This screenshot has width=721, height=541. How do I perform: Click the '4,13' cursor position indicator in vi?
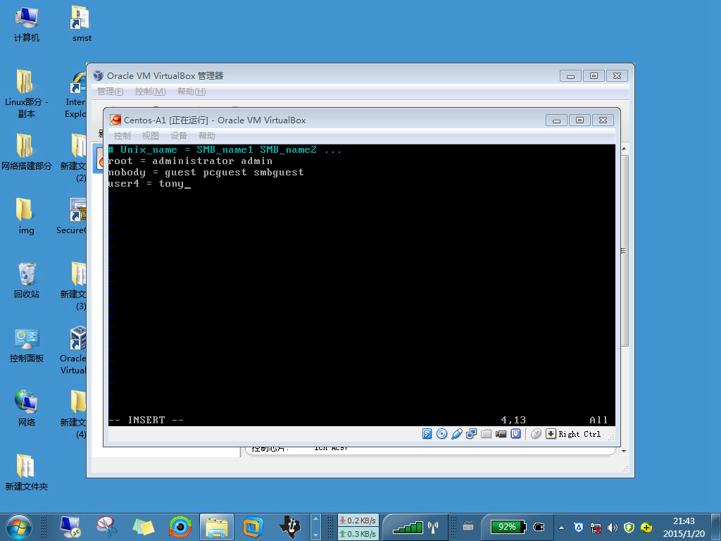tap(513, 420)
